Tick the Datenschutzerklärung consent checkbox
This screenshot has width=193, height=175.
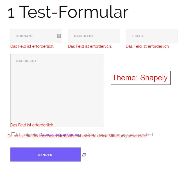(13, 134)
